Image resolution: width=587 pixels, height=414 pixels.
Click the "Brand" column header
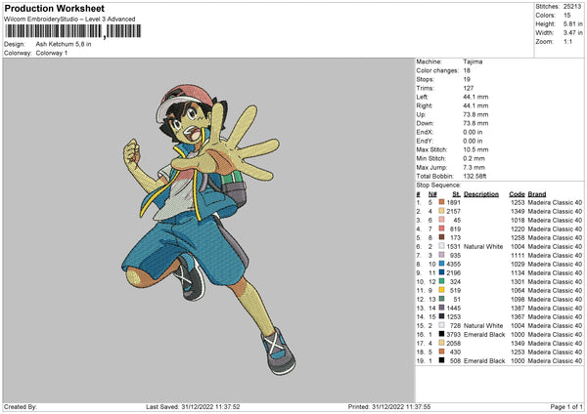click(537, 194)
